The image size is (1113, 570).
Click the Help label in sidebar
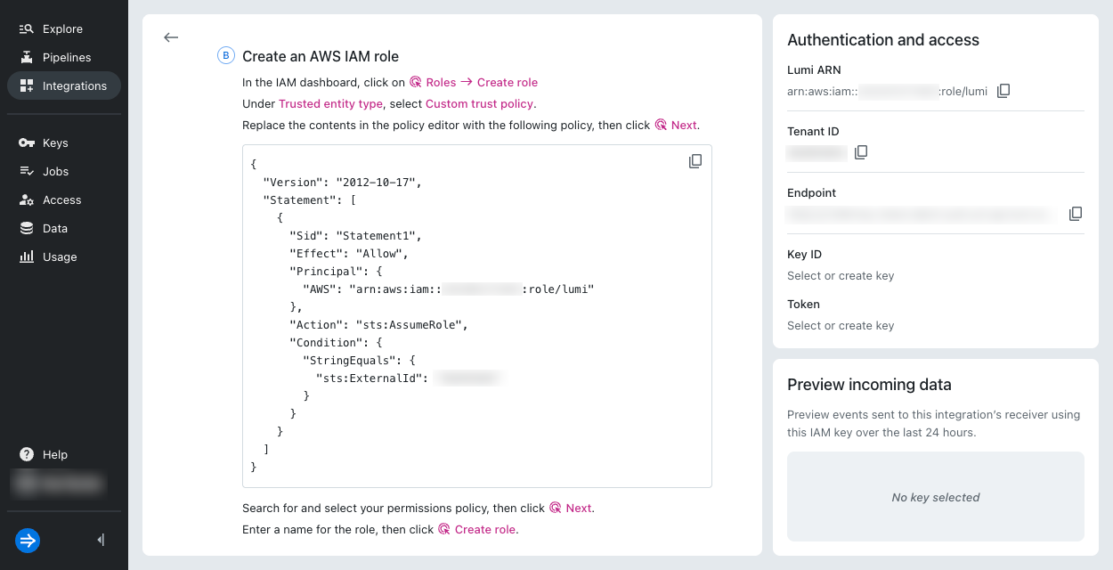point(55,454)
